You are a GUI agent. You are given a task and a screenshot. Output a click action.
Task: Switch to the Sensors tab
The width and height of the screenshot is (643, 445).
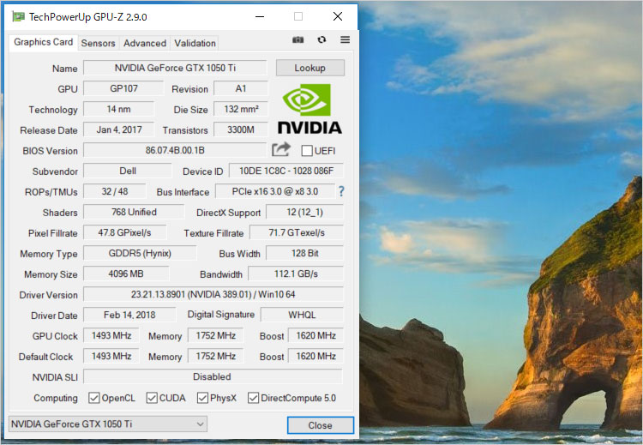[98, 43]
